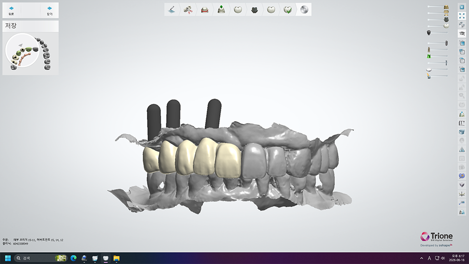This screenshot has width=469, height=264.
Task: Adjust the tan scan body visibility slider
Action: tap(437, 50)
